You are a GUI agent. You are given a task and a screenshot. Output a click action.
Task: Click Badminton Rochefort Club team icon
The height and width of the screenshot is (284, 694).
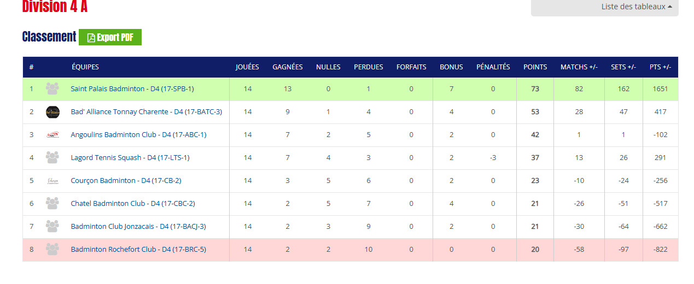(x=53, y=249)
